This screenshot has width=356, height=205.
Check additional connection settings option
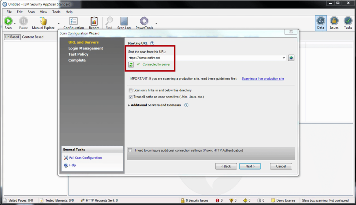[130, 150]
